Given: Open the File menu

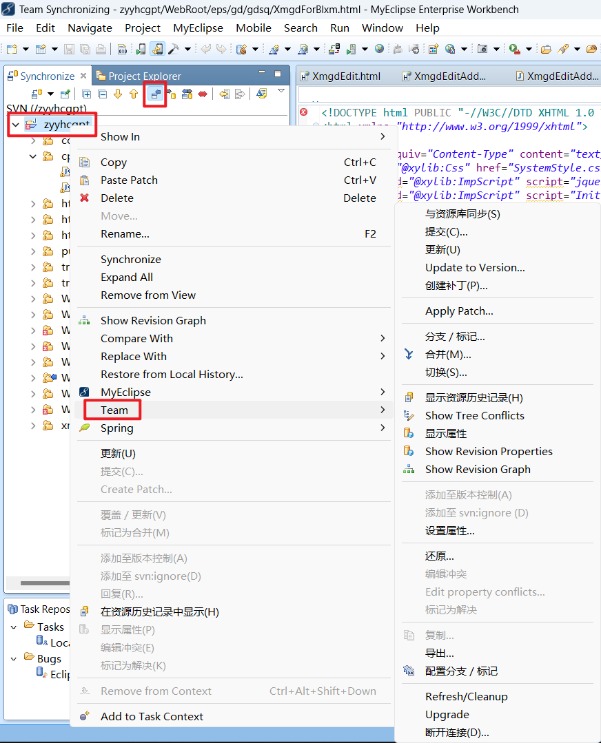Looking at the screenshot, I should point(14,28).
